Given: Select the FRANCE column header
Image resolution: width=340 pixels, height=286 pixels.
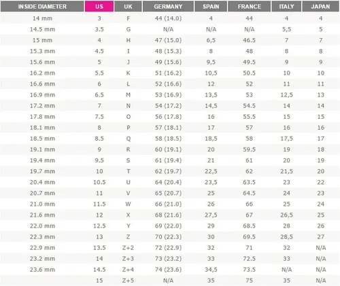Looking at the screenshot, I should tap(249, 6).
